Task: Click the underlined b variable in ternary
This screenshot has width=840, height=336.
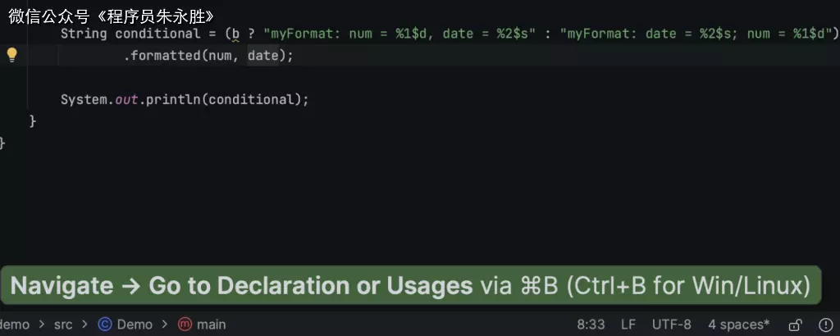Action: click(235, 34)
